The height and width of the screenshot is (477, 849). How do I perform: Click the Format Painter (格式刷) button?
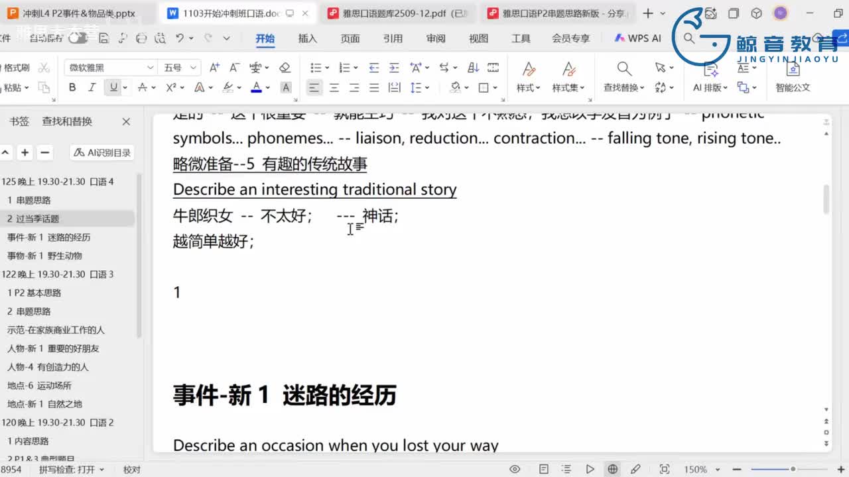pyautogui.click(x=17, y=68)
